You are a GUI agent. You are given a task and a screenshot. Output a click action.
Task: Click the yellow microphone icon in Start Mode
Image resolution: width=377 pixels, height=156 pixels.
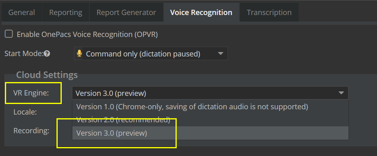click(x=79, y=53)
